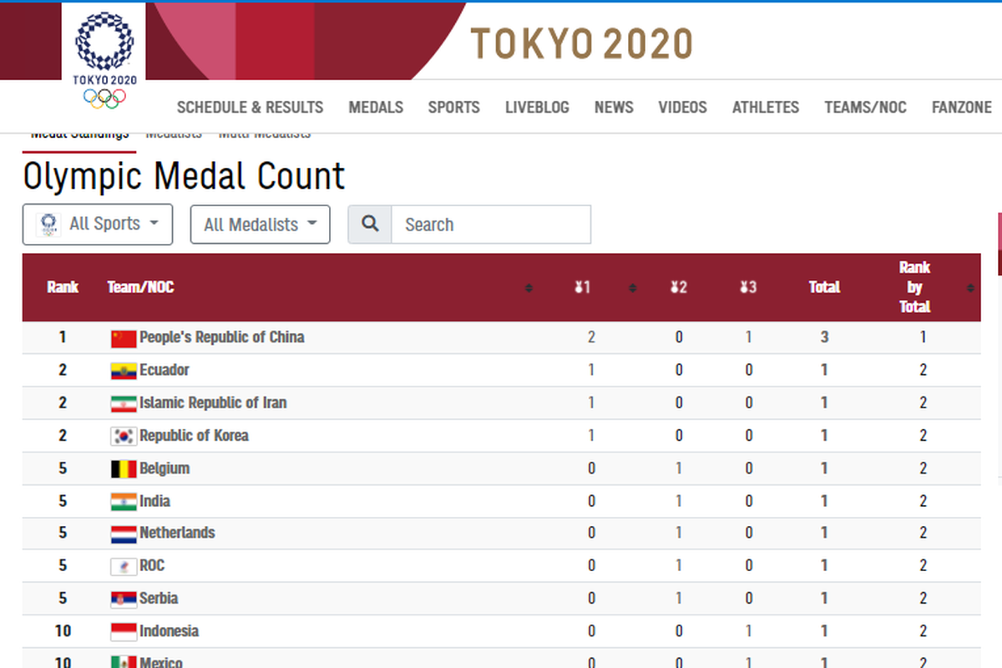This screenshot has height=668, width=1002.
Task: Sort by the Rank by Total column arrows
Action: (x=970, y=288)
